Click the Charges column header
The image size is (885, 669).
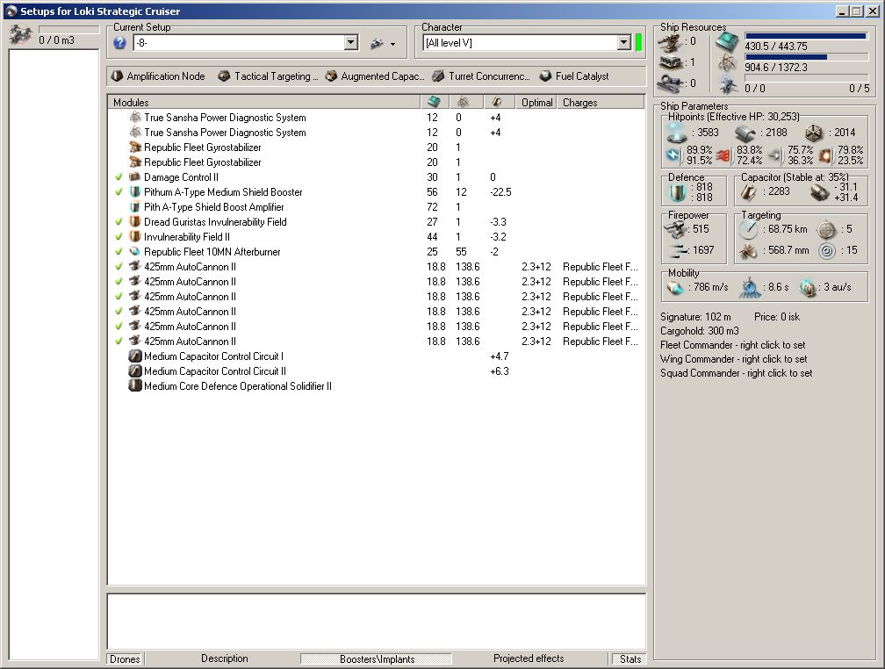[x=601, y=102]
